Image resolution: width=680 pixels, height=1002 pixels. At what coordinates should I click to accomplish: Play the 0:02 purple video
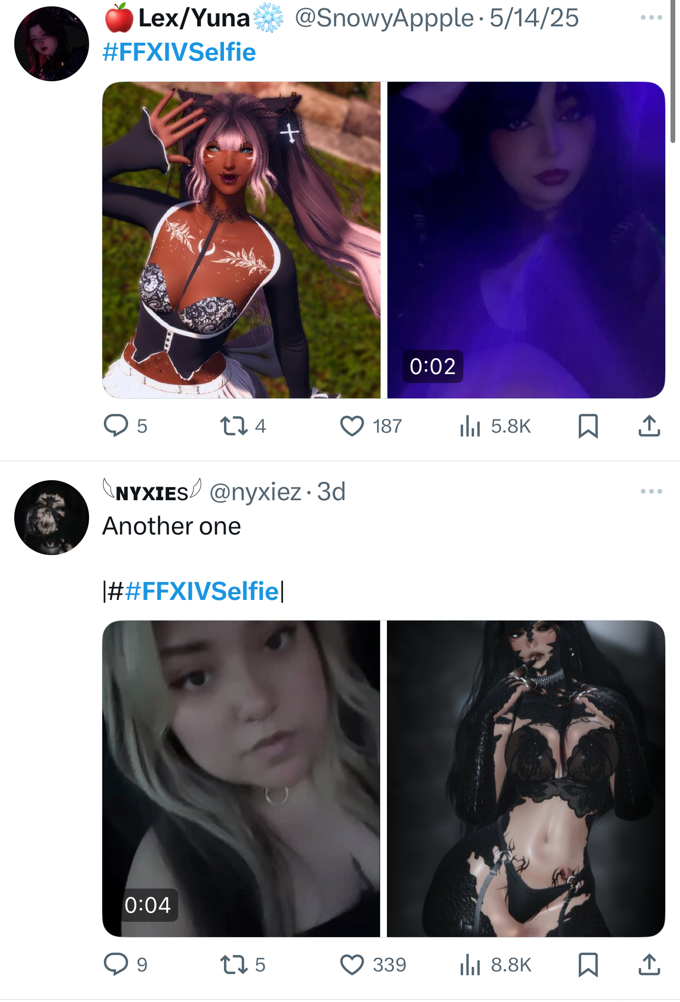tap(526, 240)
